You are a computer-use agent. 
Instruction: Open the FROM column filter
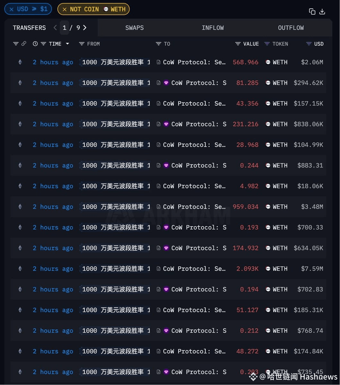(82, 44)
